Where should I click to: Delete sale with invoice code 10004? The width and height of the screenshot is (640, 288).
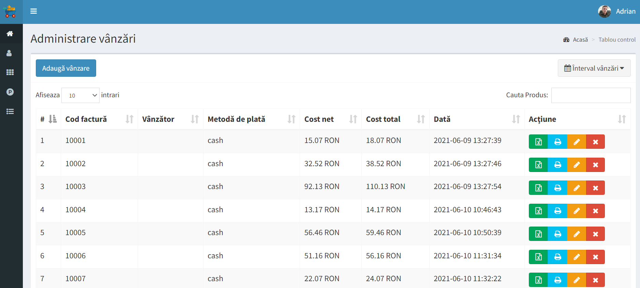click(595, 211)
